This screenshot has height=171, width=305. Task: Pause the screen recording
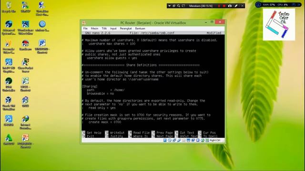(219, 6)
